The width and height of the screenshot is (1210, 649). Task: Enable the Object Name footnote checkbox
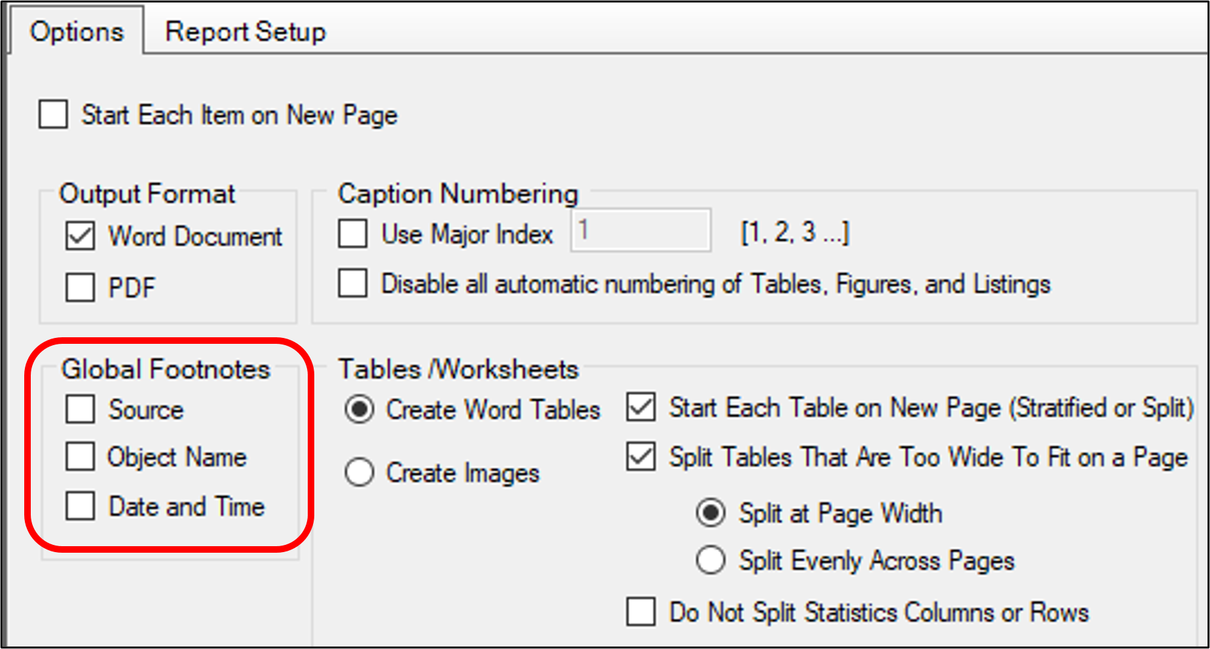tap(81, 456)
